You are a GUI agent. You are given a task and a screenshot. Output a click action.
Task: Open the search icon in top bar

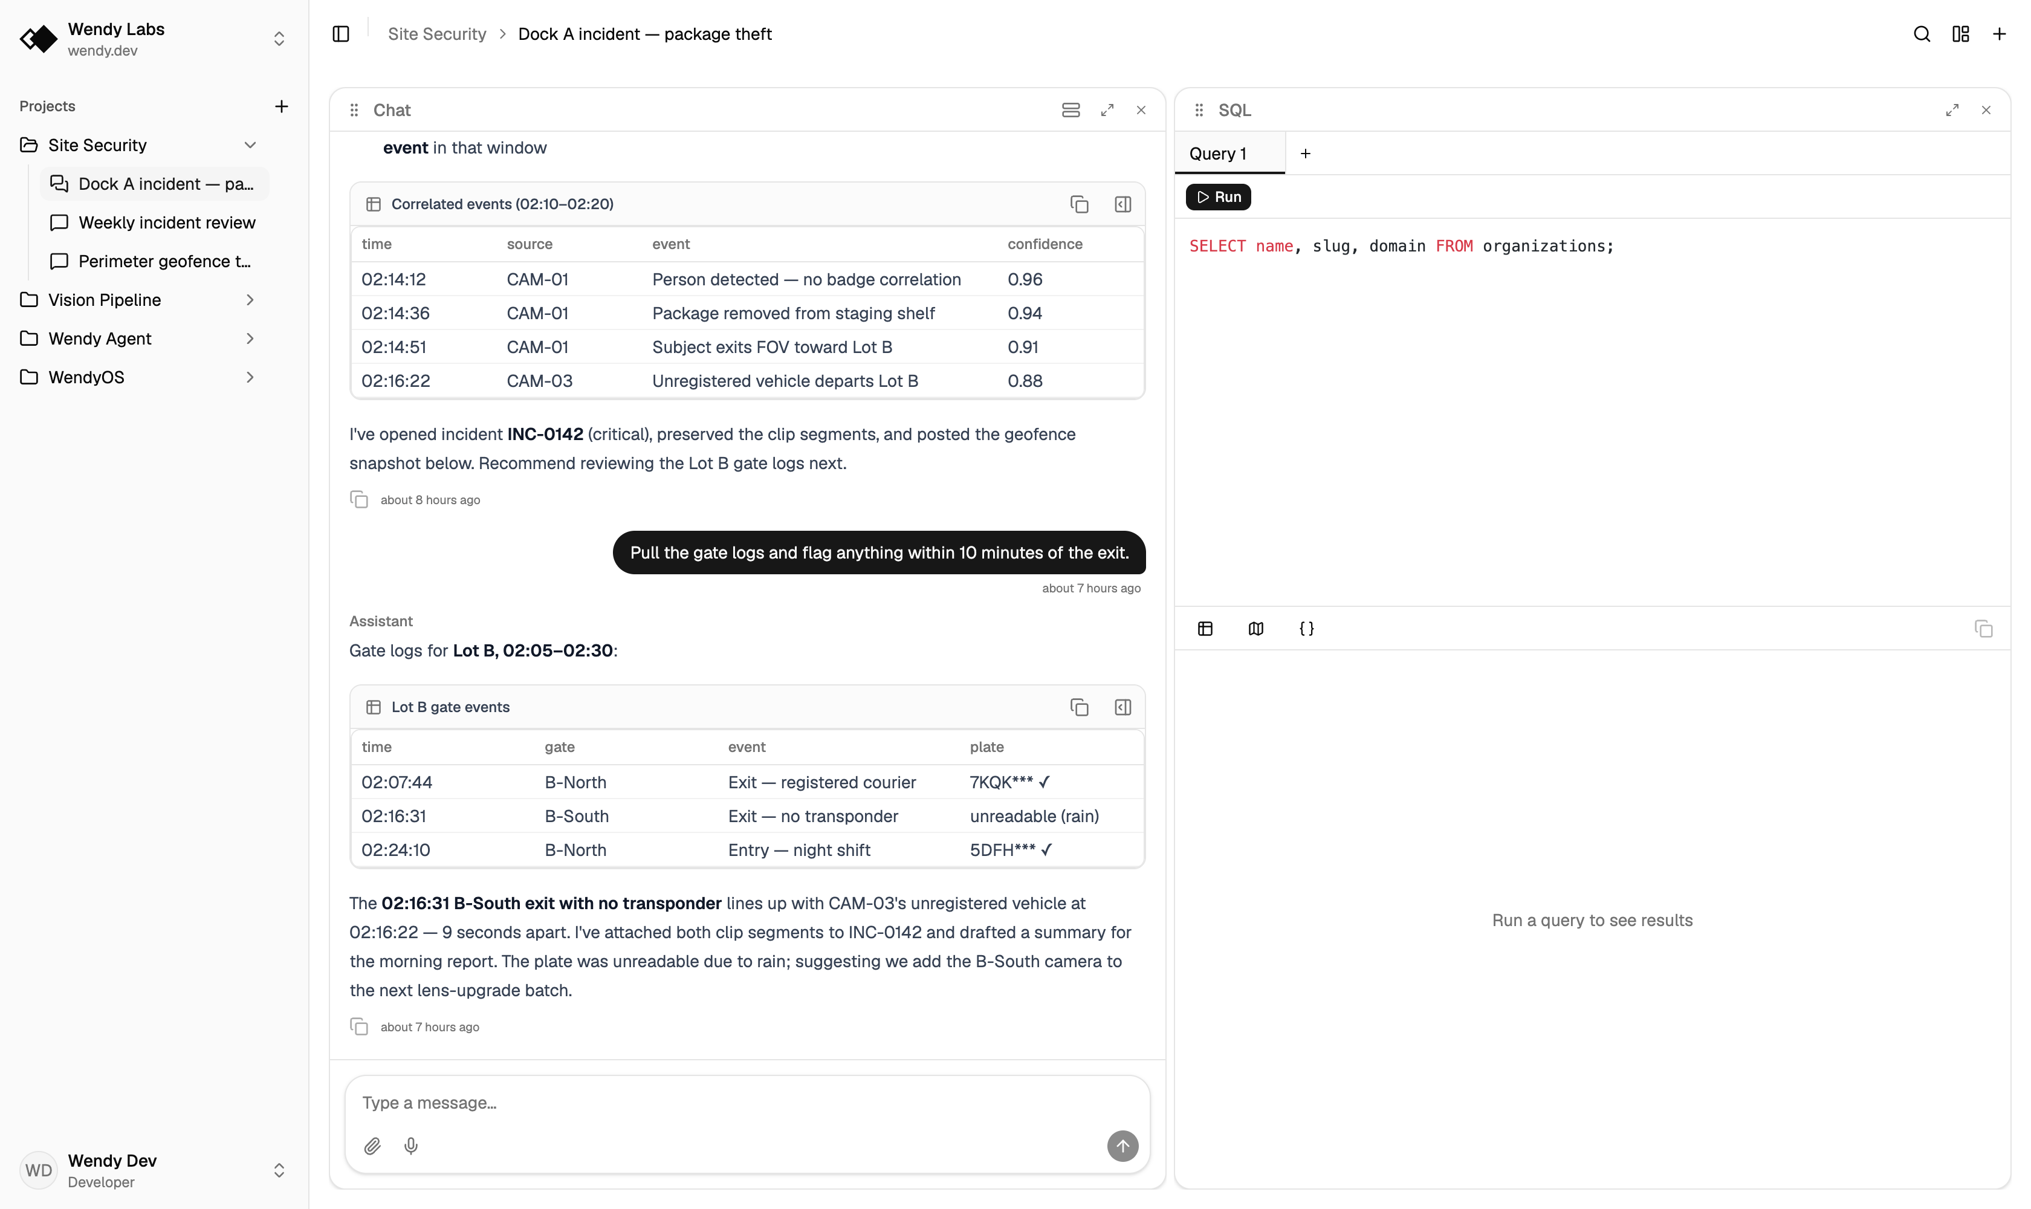tap(1921, 34)
